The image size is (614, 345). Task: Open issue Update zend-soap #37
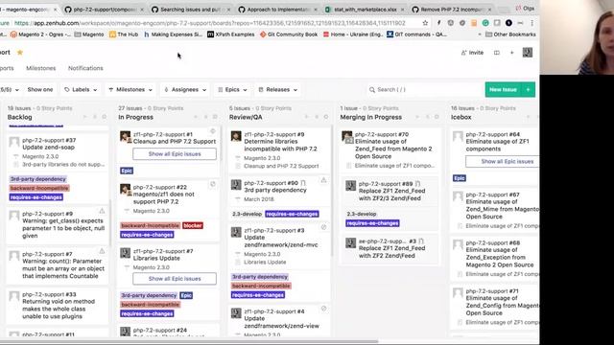point(48,147)
